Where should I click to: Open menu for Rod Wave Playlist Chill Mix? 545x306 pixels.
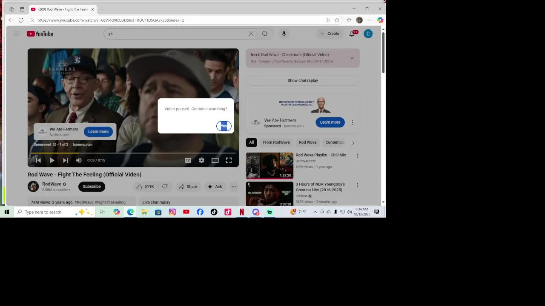(x=358, y=156)
